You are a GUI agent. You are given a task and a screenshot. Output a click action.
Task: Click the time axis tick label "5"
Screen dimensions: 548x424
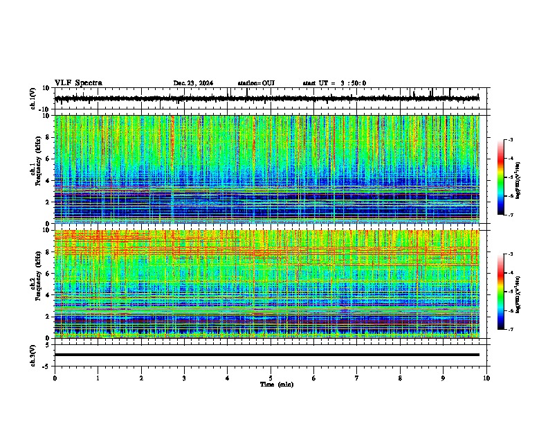coord(271,378)
